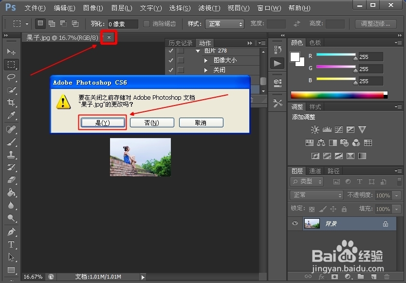Select the History Brush tool
Image resolution: width=406 pixels, height=283 pixels.
pyautogui.click(x=11, y=167)
